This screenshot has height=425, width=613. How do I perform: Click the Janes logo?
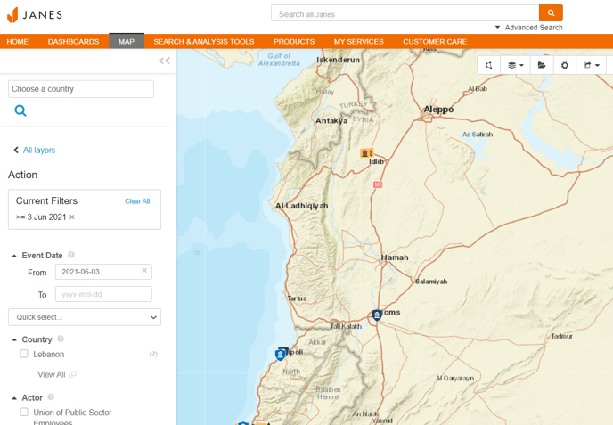point(35,15)
